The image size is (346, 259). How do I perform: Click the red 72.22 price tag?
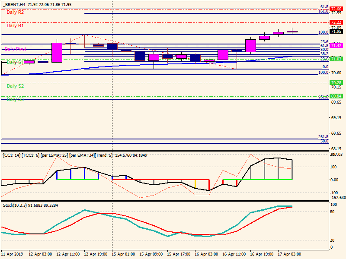[x=336, y=22]
